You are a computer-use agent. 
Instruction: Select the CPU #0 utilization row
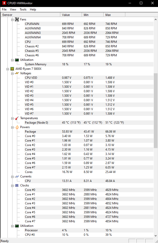coord(89,235)
